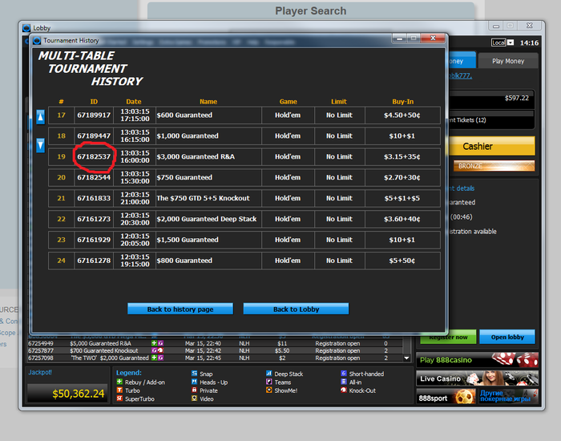561x441 pixels.
Task: Click the Turbo legend icon
Action: tap(119, 390)
